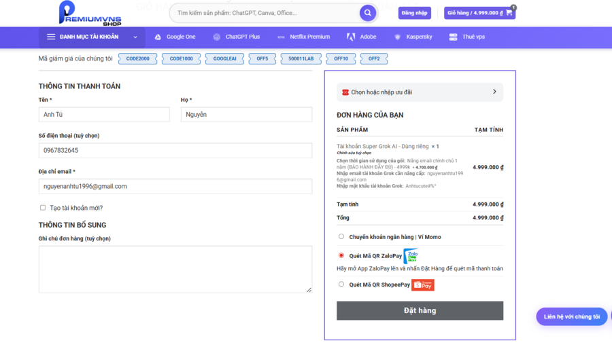Open the shopping cart icon
Image resolution: width=612 pixels, height=345 pixels.
click(x=509, y=12)
